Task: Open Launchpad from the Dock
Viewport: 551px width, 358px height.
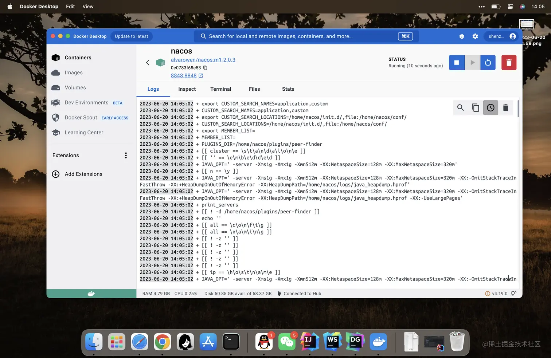Action: pyautogui.click(x=117, y=342)
